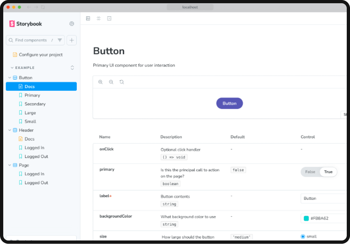Set the primary control to False
This screenshot has width=350, height=244.
click(x=310, y=172)
